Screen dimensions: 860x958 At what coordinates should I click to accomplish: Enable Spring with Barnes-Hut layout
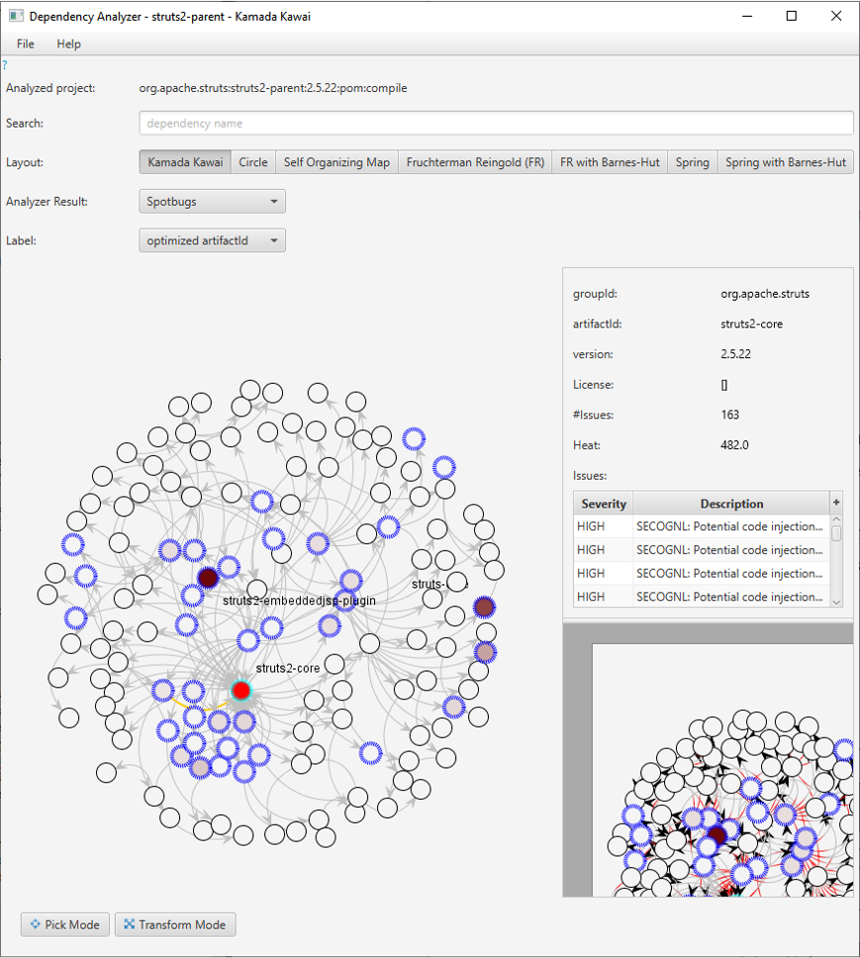[x=785, y=161]
